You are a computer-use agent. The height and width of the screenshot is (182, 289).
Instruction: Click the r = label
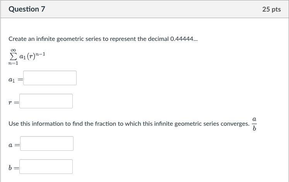coord(13,101)
